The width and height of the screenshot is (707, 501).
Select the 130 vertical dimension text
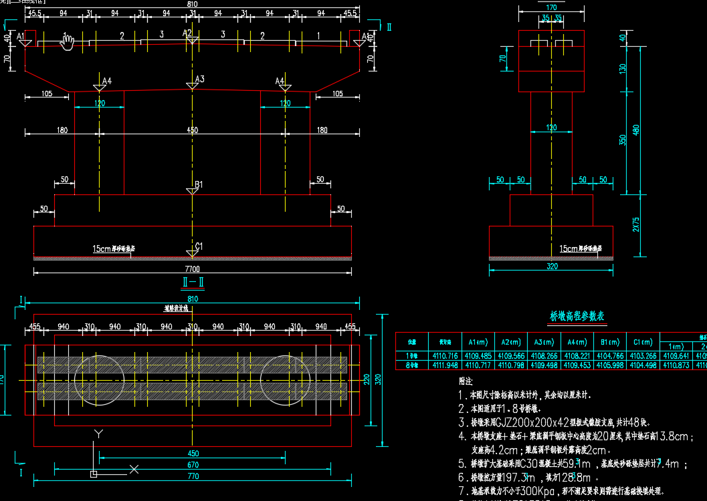coord(623,68)
